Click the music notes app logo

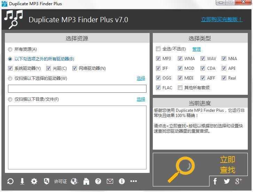pos(14,19)
